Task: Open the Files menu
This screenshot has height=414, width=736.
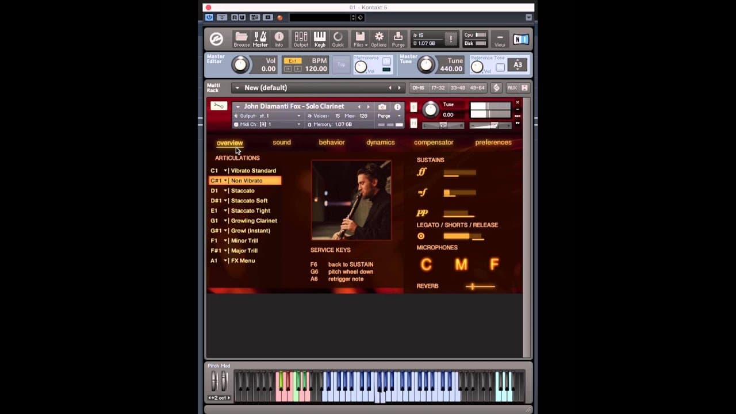Action: 360,39
